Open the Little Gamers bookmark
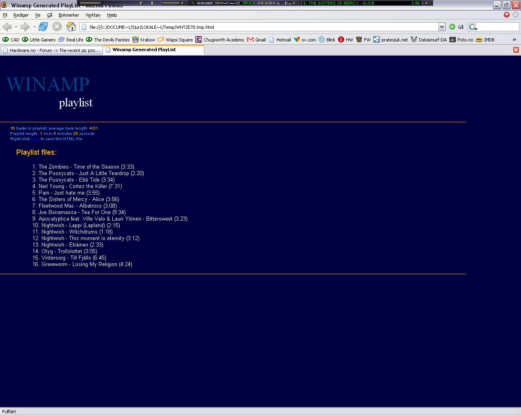The width and height of the screenshot is (521, 416). point(39,40)
